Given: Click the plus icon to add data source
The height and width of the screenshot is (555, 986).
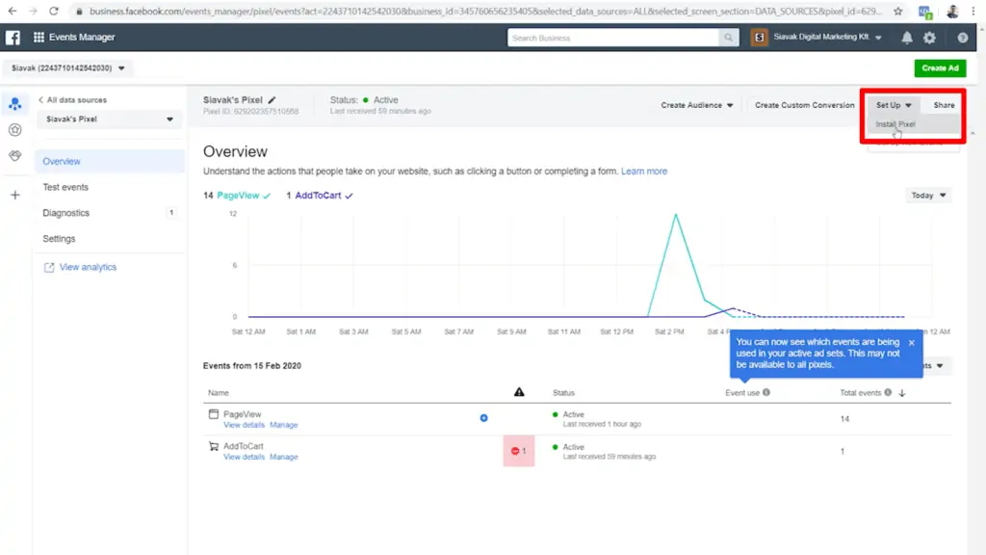Looking at the screenshot, I should (x=14, y=195).
